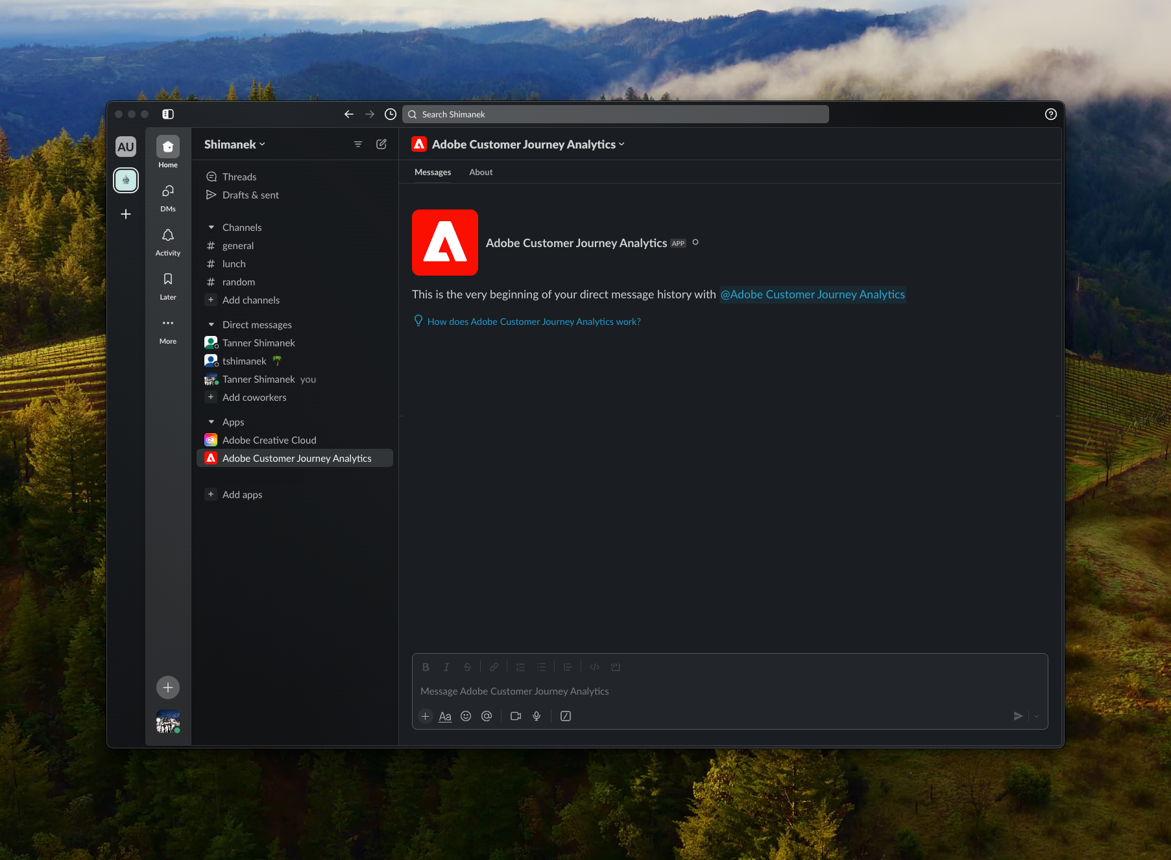Click the round create-new plus button
The image size is (1171, 860).
point(168,687)
